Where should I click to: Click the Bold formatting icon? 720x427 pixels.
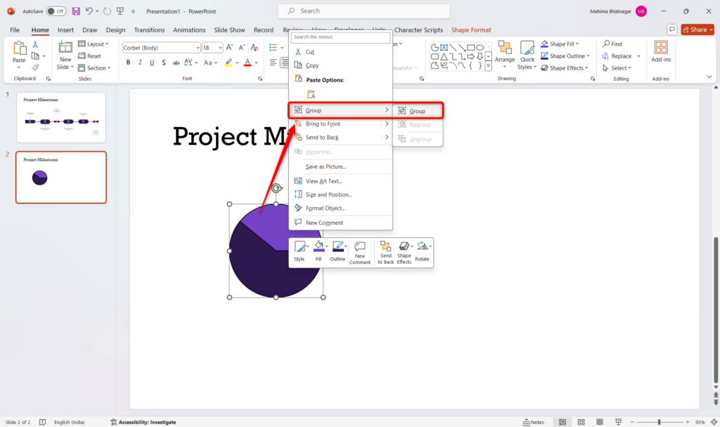128,63
